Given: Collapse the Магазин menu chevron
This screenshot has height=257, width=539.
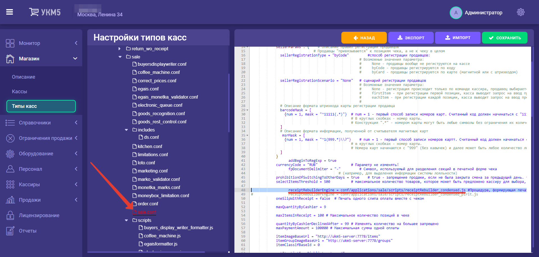Looking at the screenshot, I should tap(75, 58).
